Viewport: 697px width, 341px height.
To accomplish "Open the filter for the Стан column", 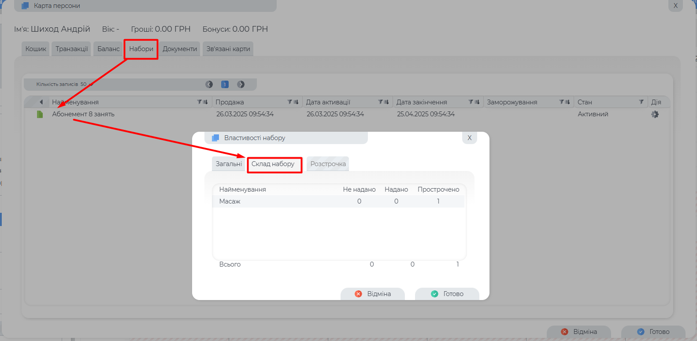I will click(641, 102).
